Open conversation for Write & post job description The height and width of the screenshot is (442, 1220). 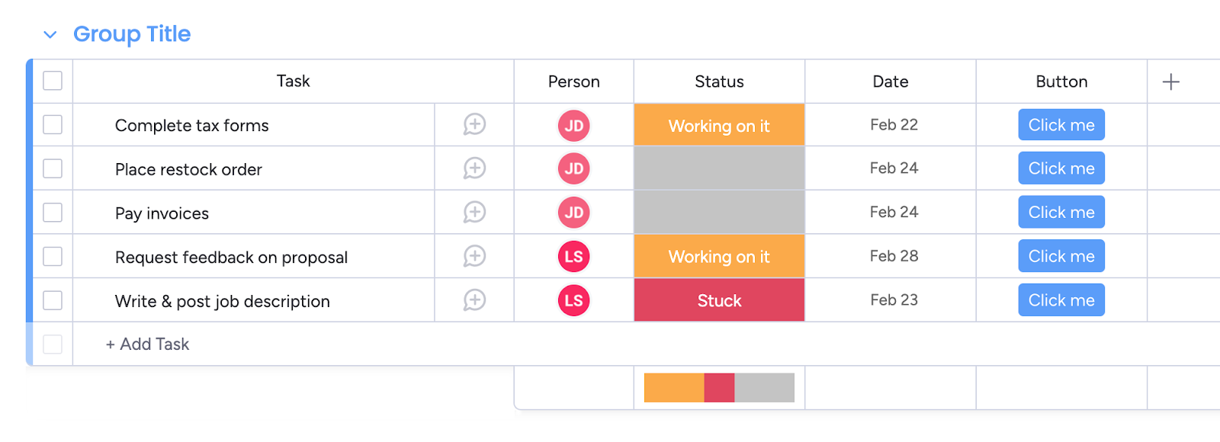474,300
